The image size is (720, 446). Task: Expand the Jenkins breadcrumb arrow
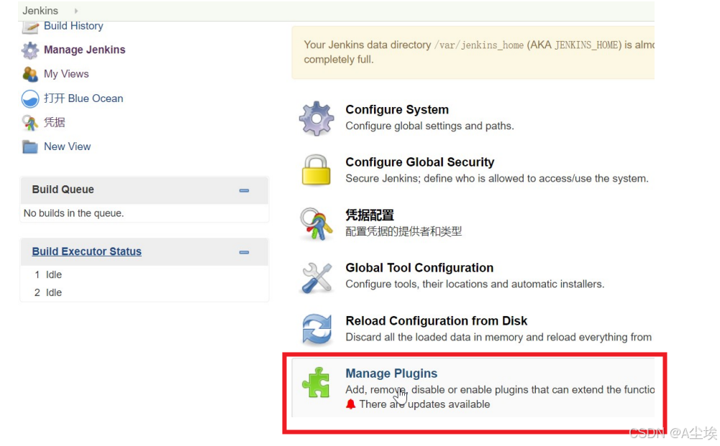click(x=76, y=11)
